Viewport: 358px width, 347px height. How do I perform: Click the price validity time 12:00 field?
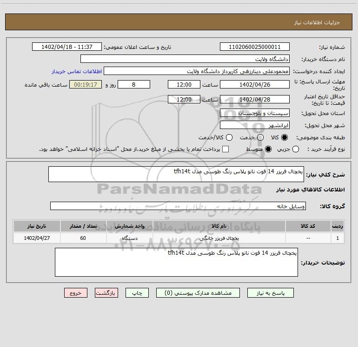click(x=184, y=99)
